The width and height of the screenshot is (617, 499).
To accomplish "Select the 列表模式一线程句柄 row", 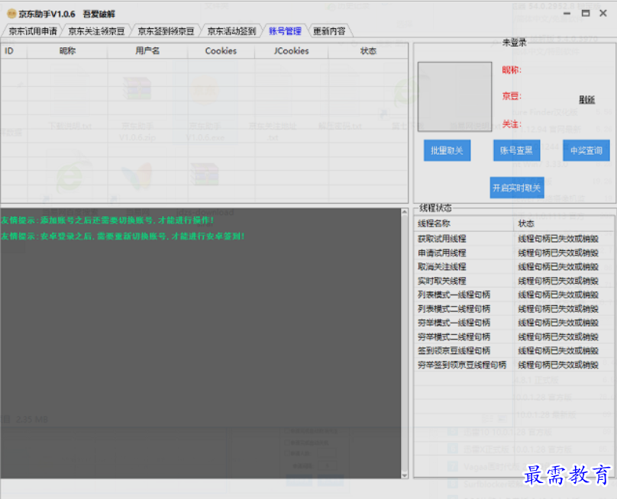I will [514, 295].
